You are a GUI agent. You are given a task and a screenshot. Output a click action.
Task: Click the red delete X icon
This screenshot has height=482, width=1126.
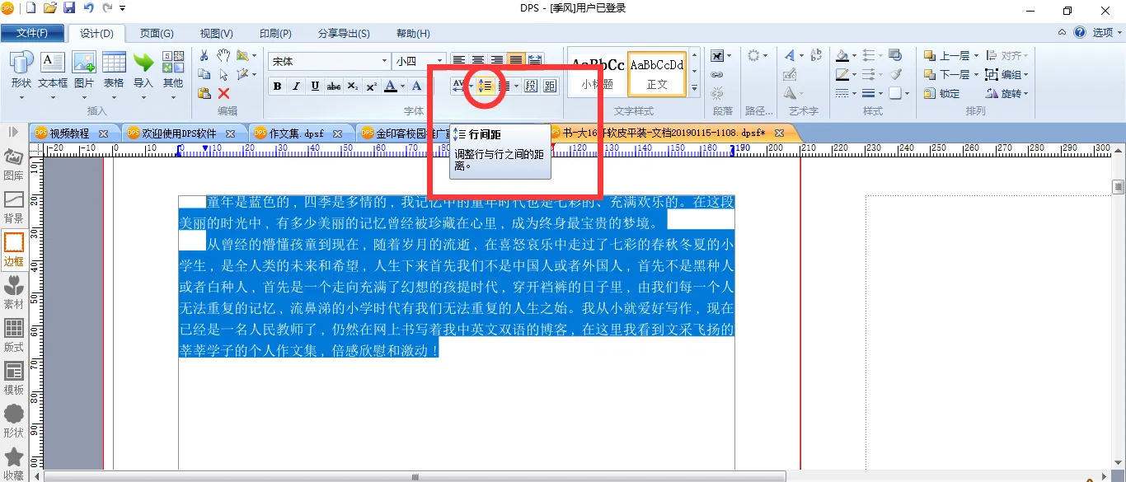pos(223,93)
